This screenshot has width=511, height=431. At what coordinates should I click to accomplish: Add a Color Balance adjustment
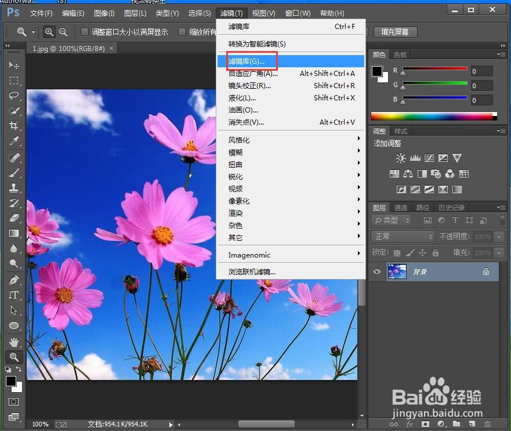(x=408, y=174)
